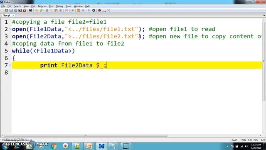The height and width of the screenshot is (150, 266).
Task: Click the Save As toolbar icon
Action: click(x=16, y=10)
